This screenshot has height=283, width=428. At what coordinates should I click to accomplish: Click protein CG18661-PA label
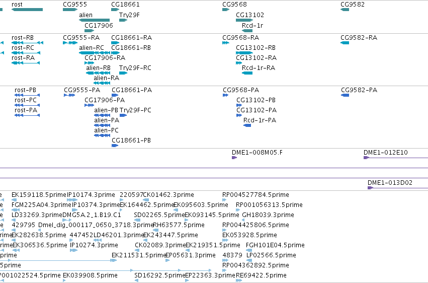tap(132, 90)
